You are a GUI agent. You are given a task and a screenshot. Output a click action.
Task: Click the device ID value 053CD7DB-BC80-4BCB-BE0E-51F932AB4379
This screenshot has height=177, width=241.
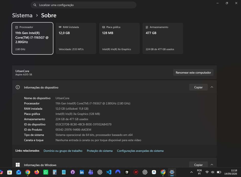84,124
